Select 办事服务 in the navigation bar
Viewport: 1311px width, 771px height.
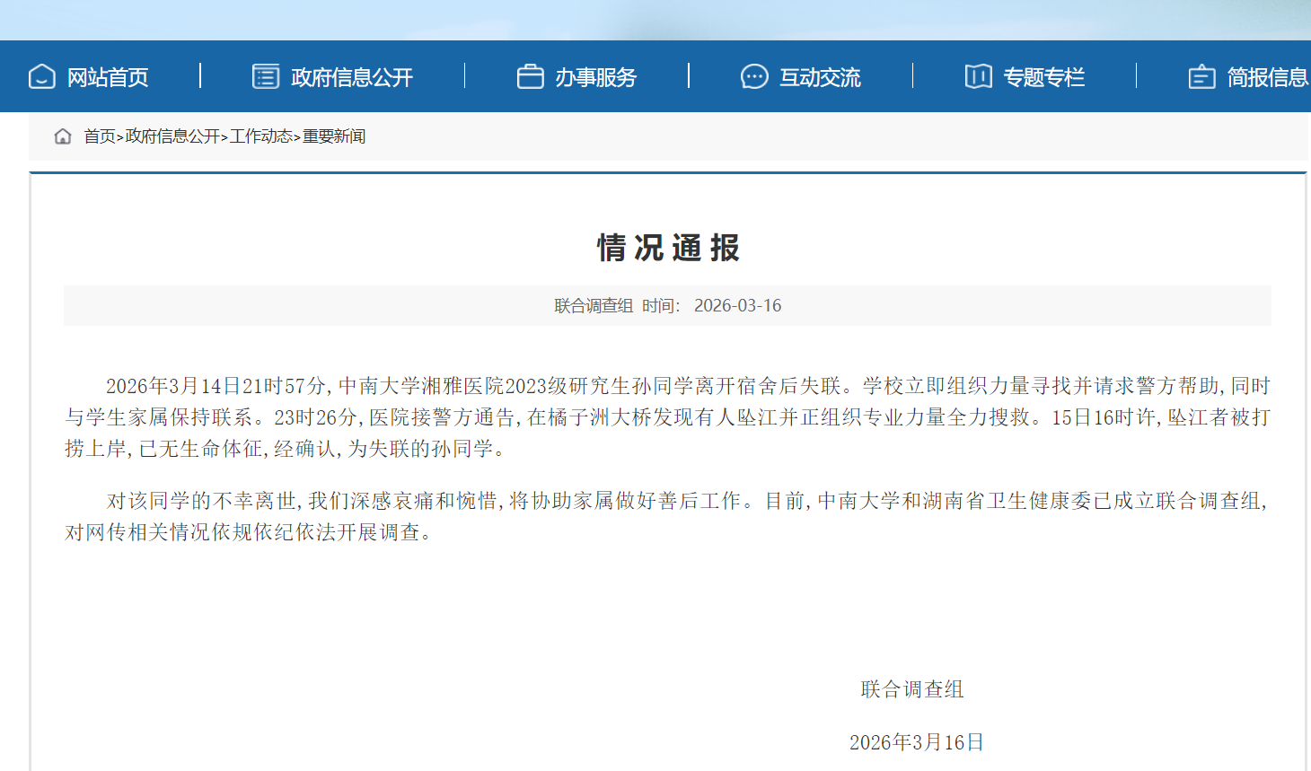click(595, 78)
